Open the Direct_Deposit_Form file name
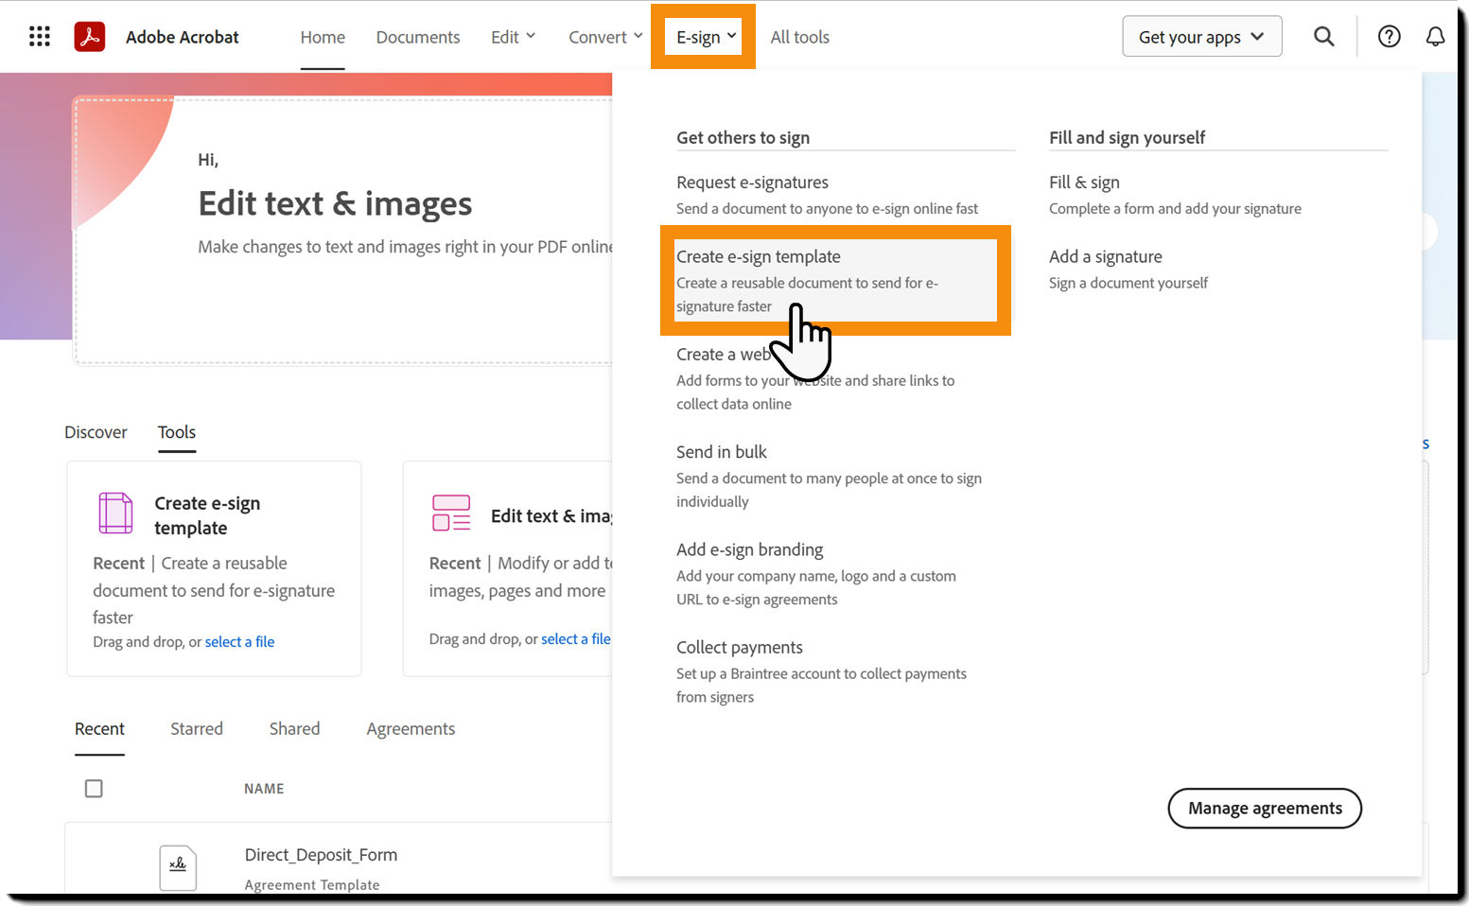This screenshot has width=1469, height=906. point(321,855)
